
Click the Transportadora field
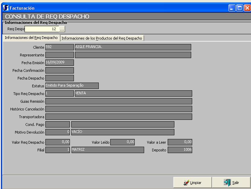[118, 116]
